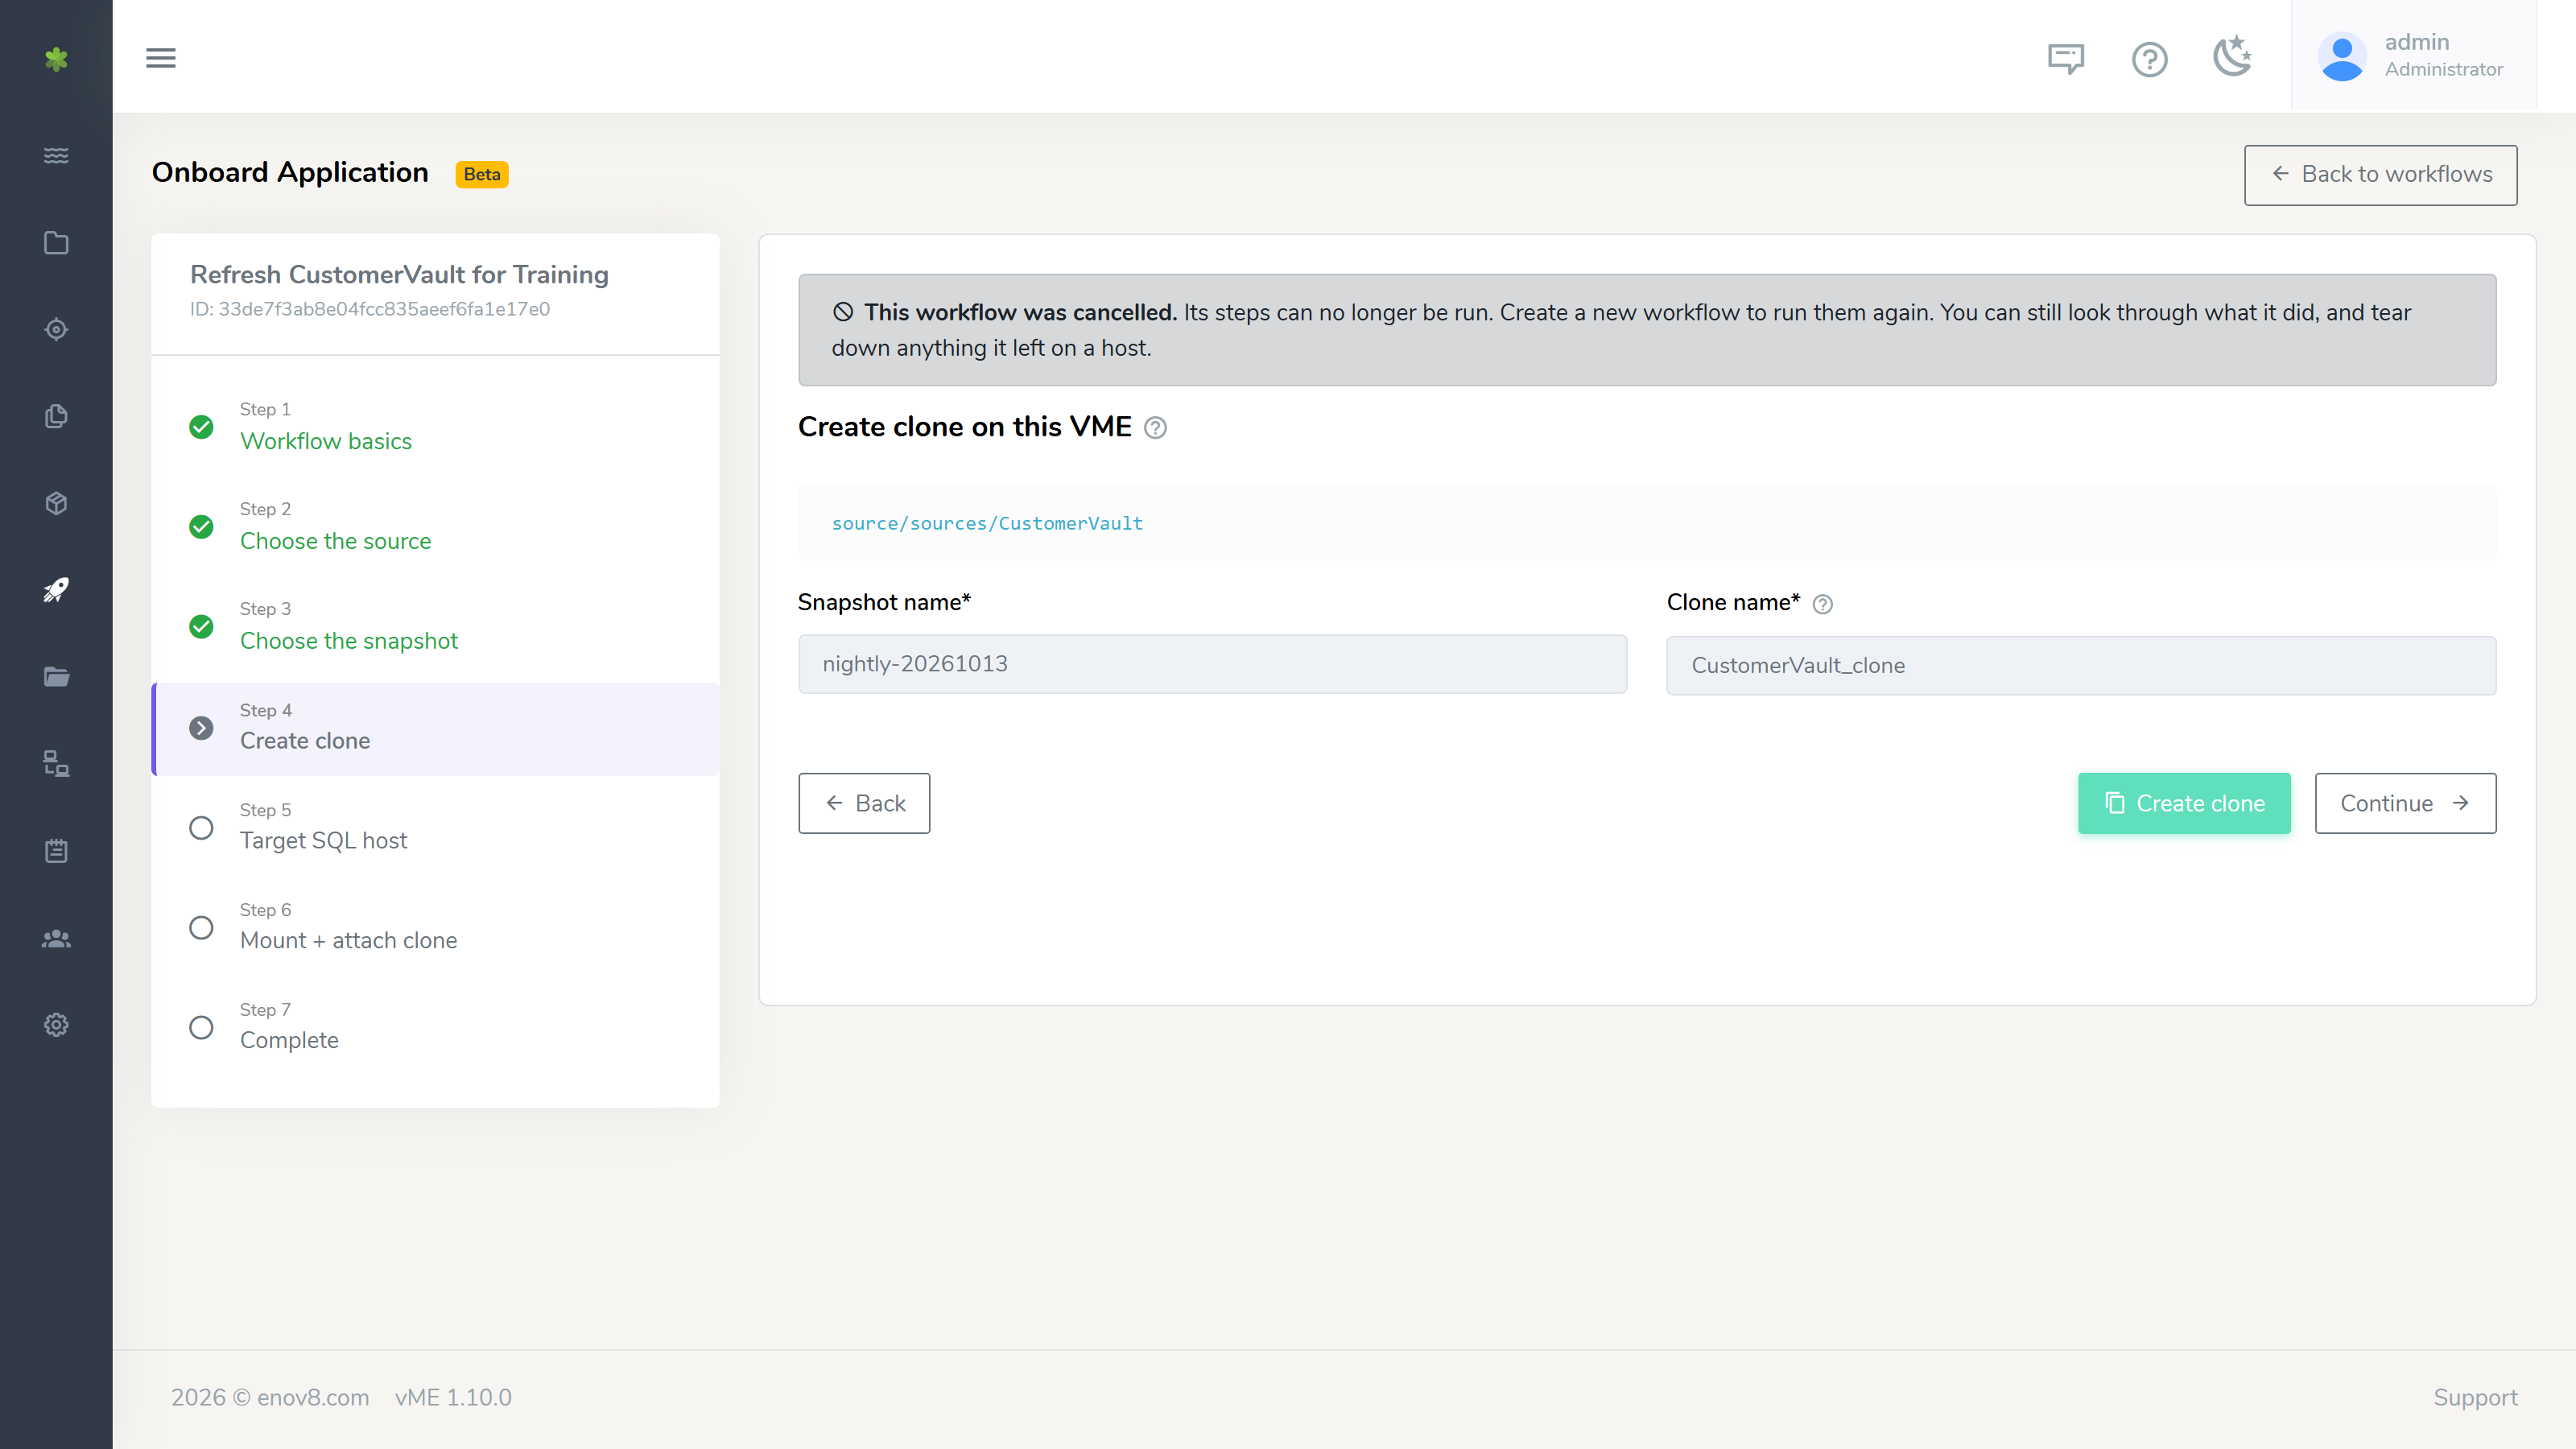Open the Support link in footer
The width and height of the screenshot is (2576, 1449).
(x=2475, y=1397)
